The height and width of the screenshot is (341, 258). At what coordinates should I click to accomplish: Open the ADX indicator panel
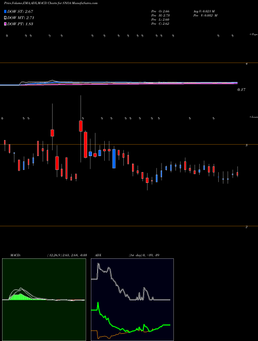click(132, 300)
